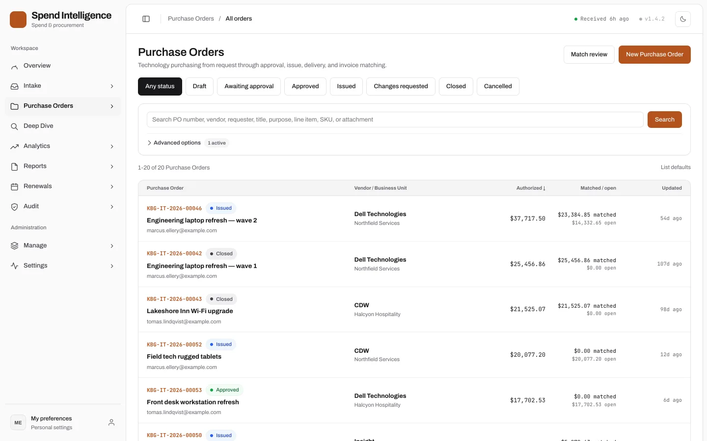Image resolution: width=707 pixels, height=441 pixels.
Task: Click the Renewals calendar icon
Action: coord(15,187)
